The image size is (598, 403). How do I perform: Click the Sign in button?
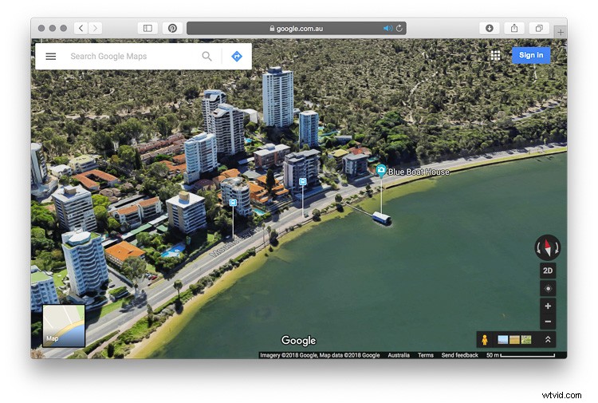(x=530, y=55)
